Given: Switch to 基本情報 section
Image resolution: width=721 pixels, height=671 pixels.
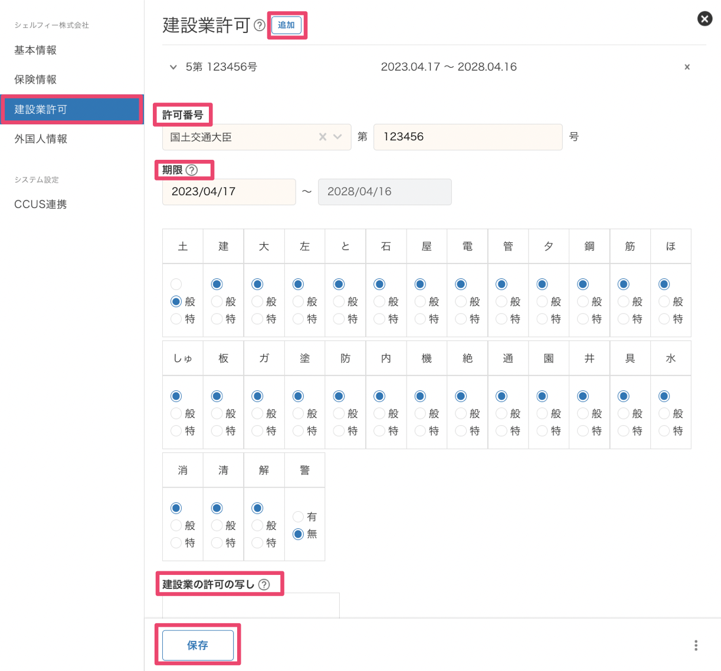Looking at the screenshot, I should (x=35, y=50).
